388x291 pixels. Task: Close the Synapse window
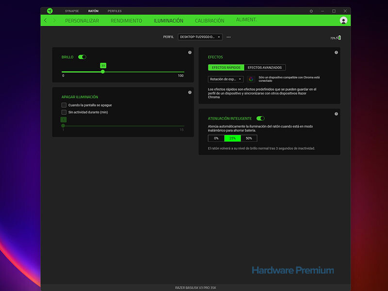point(345,11)
